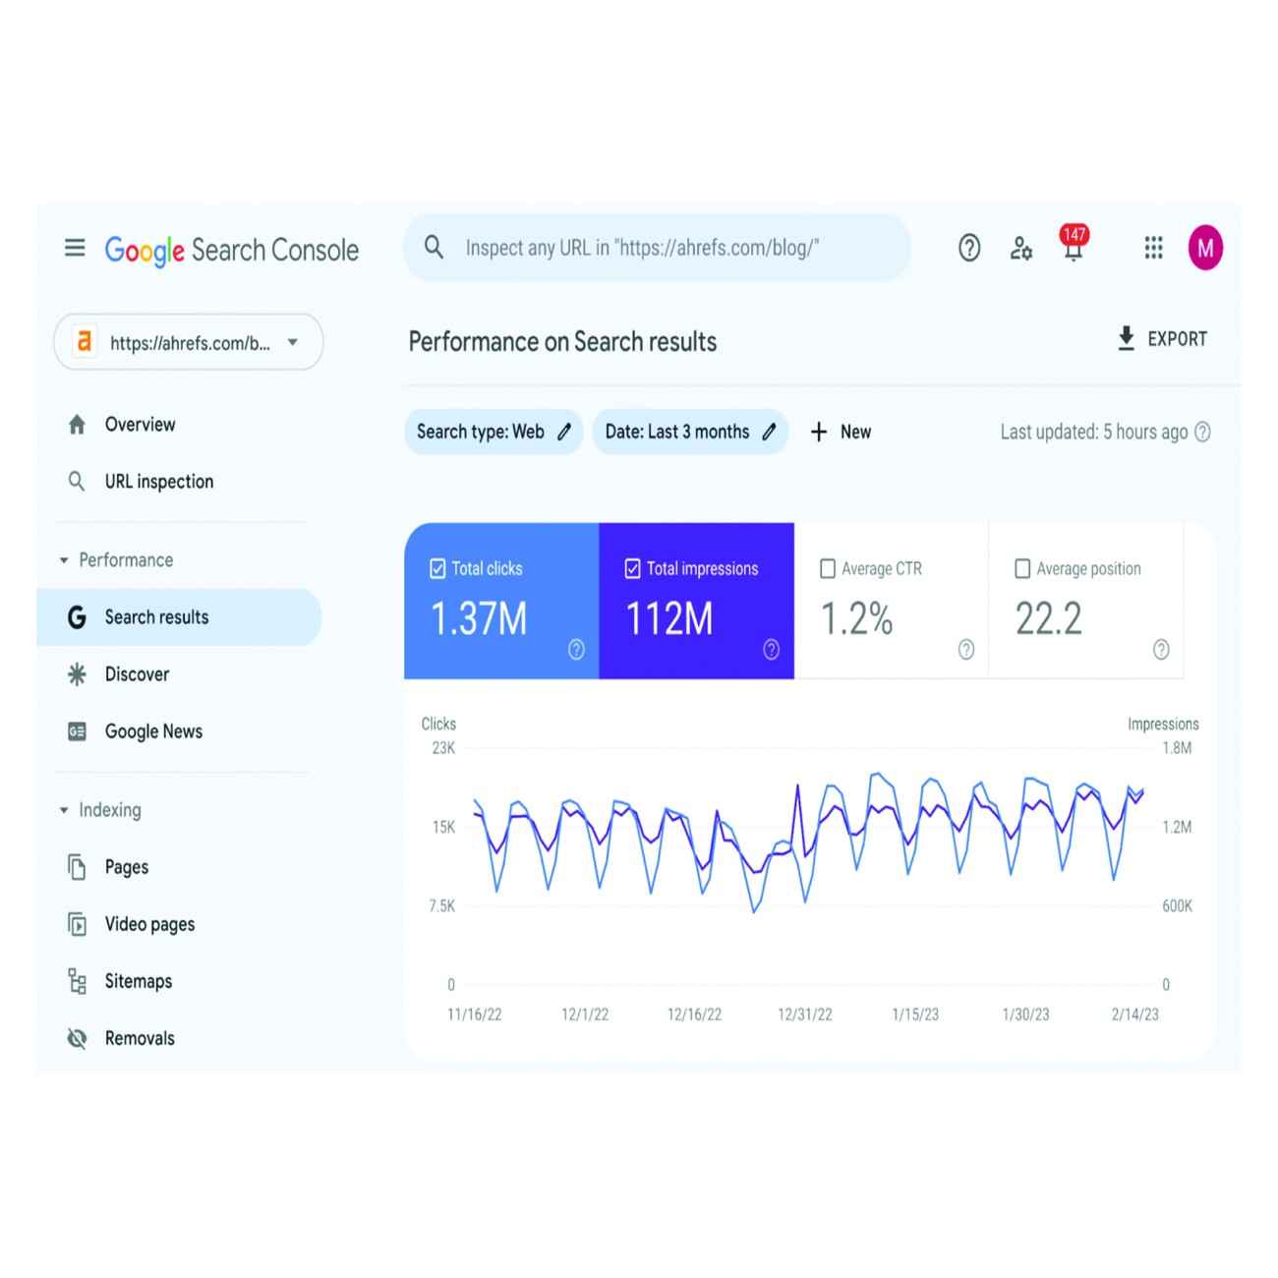Open Google News report
This screenshot has height=1278, width=1278.
click(153, 731)
